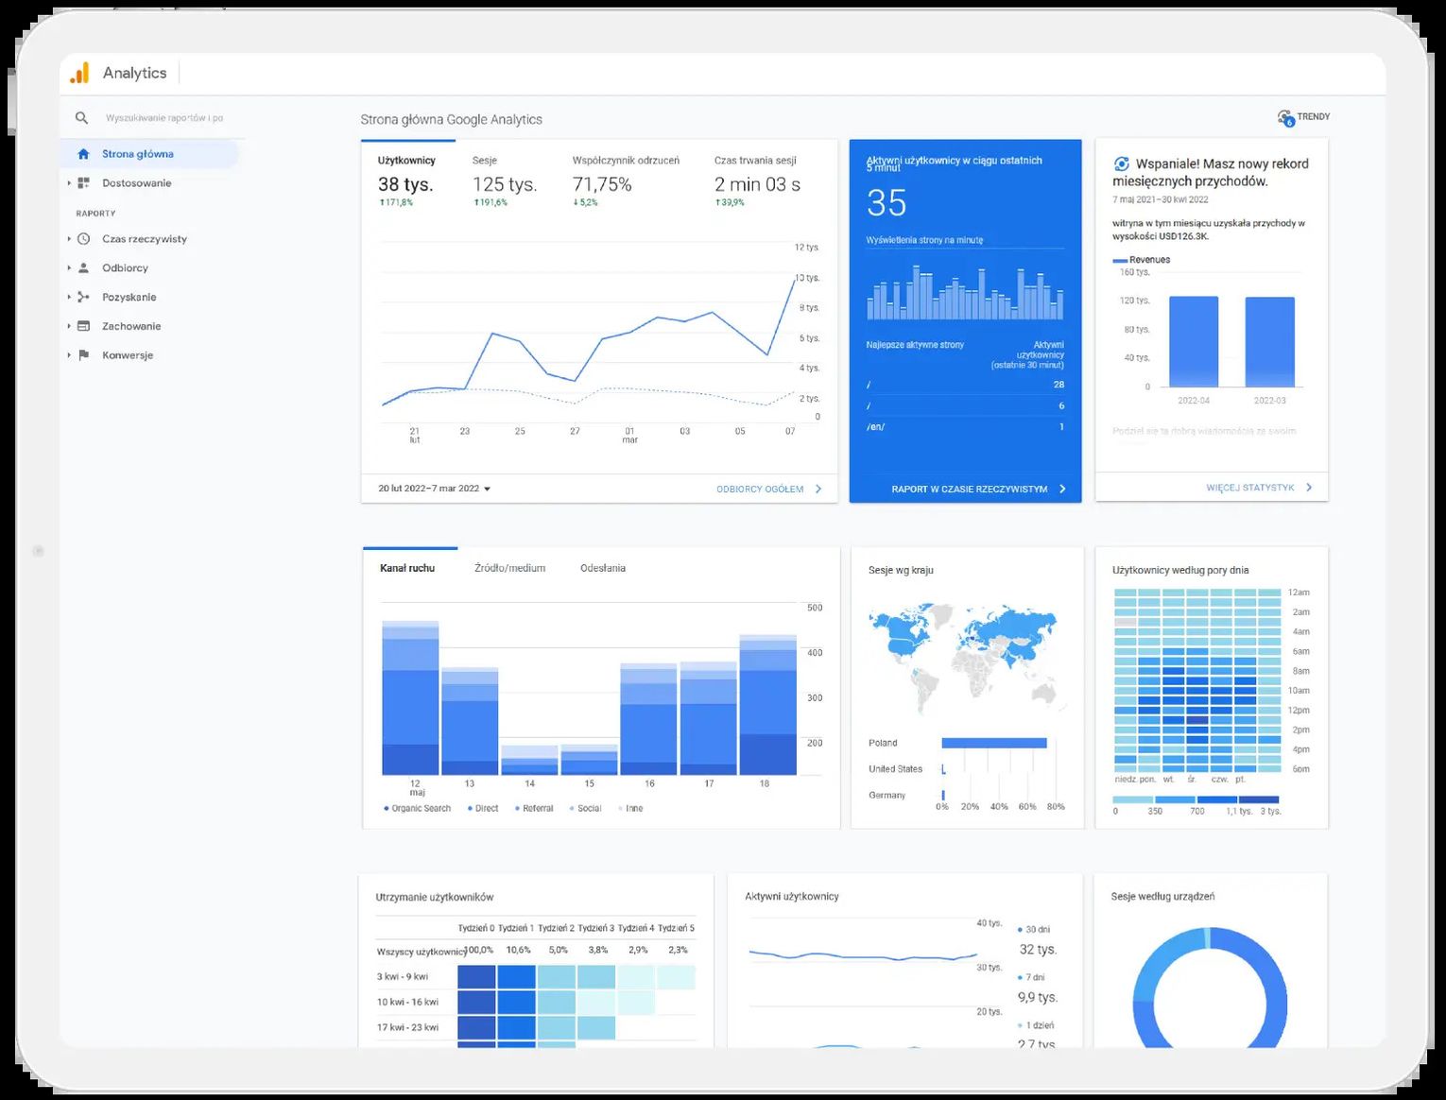This screenshot has width=1446, height=1100.
Task: Switch to the Źródło/medium tab
Action: pos(509,568)
